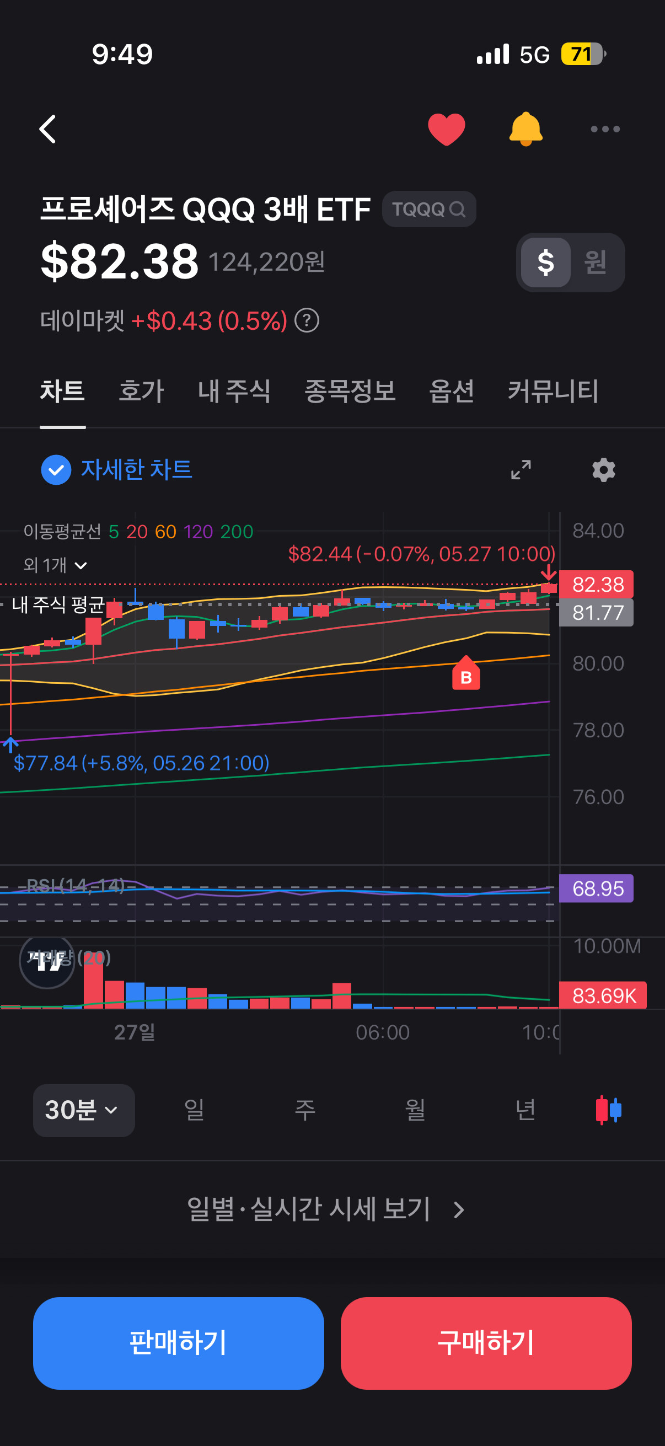Open the three-dot more options menu
This screenshot has height=1446, width=665.
point(605,129)
